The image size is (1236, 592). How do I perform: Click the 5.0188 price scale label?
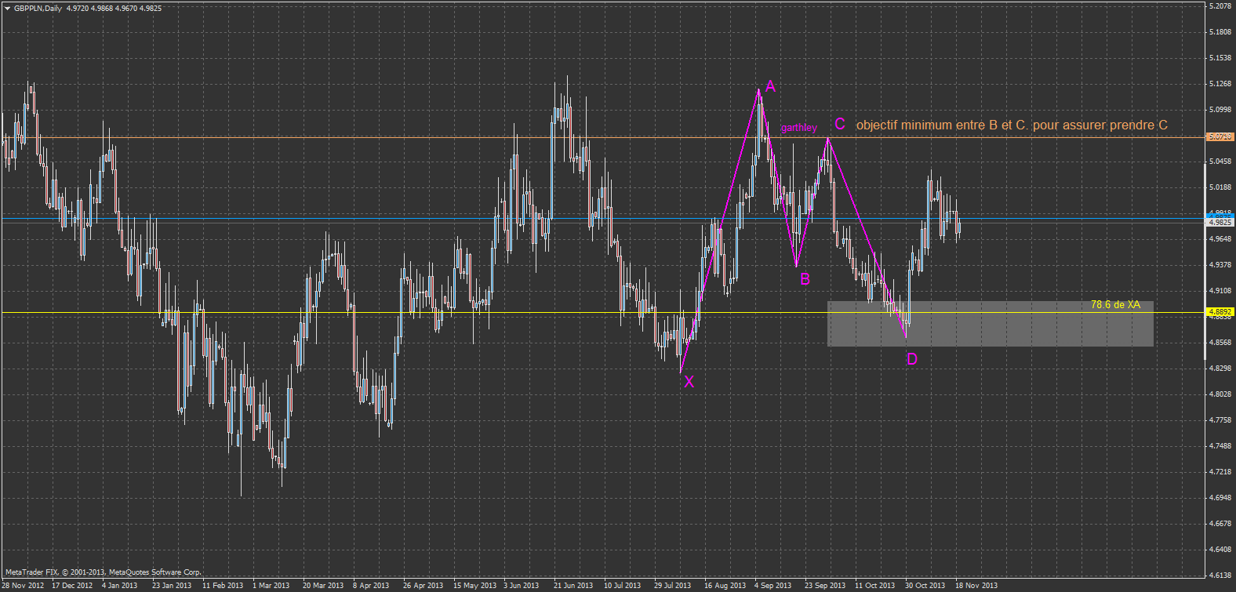coord(1220,187)
